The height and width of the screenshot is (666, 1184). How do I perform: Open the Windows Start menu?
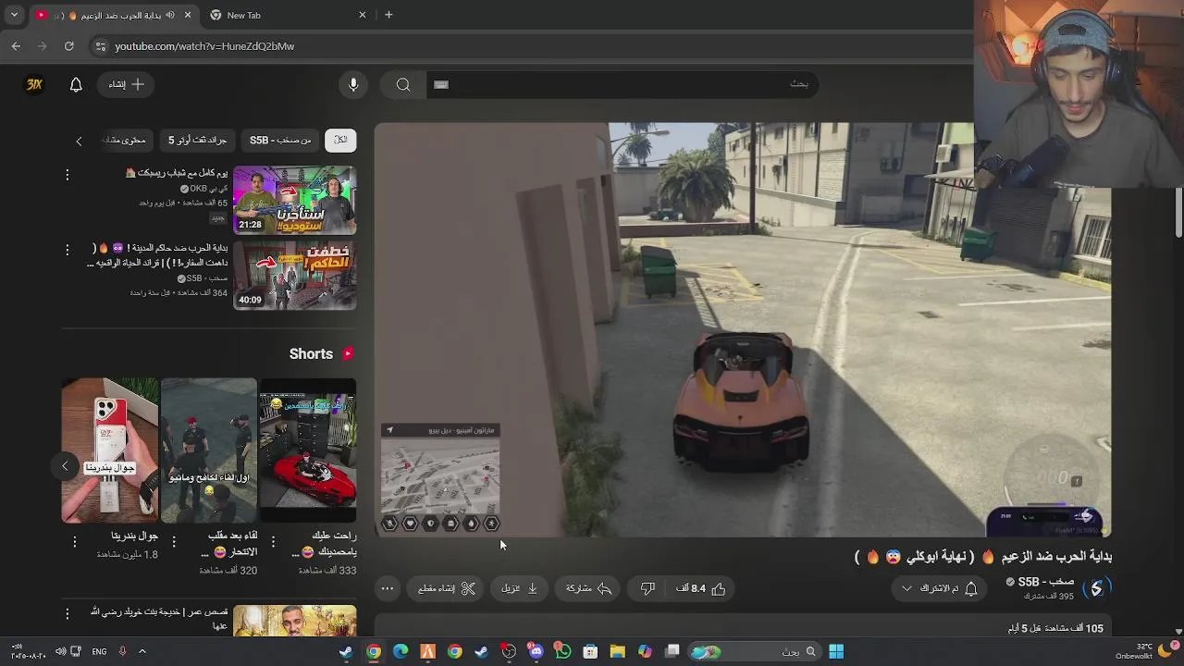(x=836, y=651)
